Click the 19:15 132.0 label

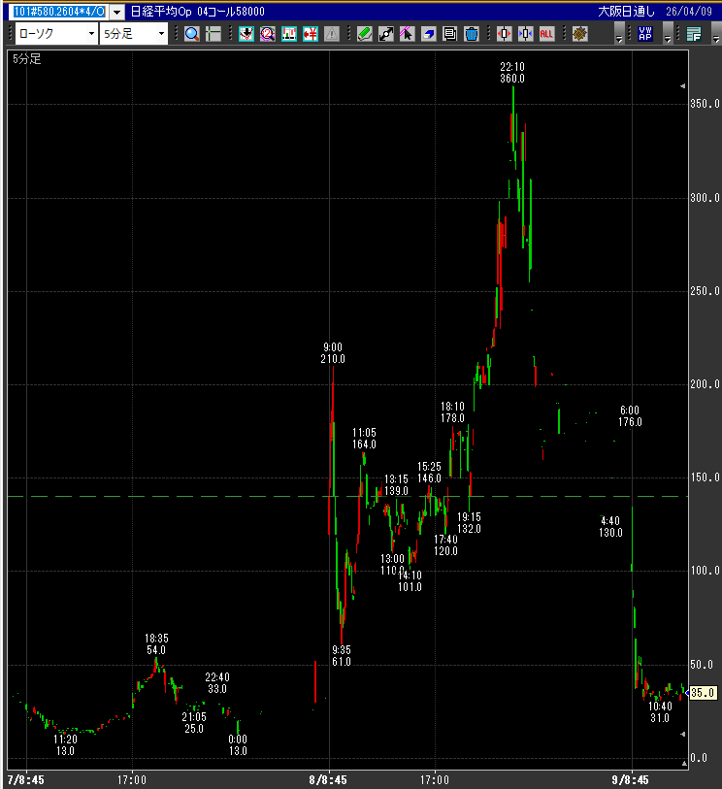pyautogui.click(x=469, y=523)
